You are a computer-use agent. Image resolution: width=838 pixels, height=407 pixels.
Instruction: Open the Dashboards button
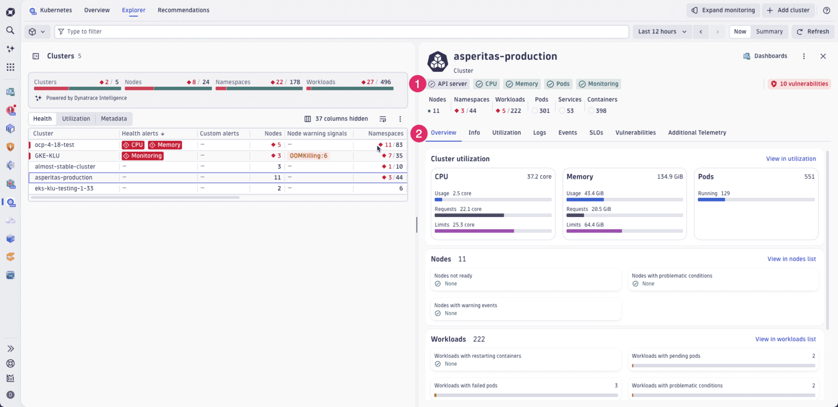765,56
